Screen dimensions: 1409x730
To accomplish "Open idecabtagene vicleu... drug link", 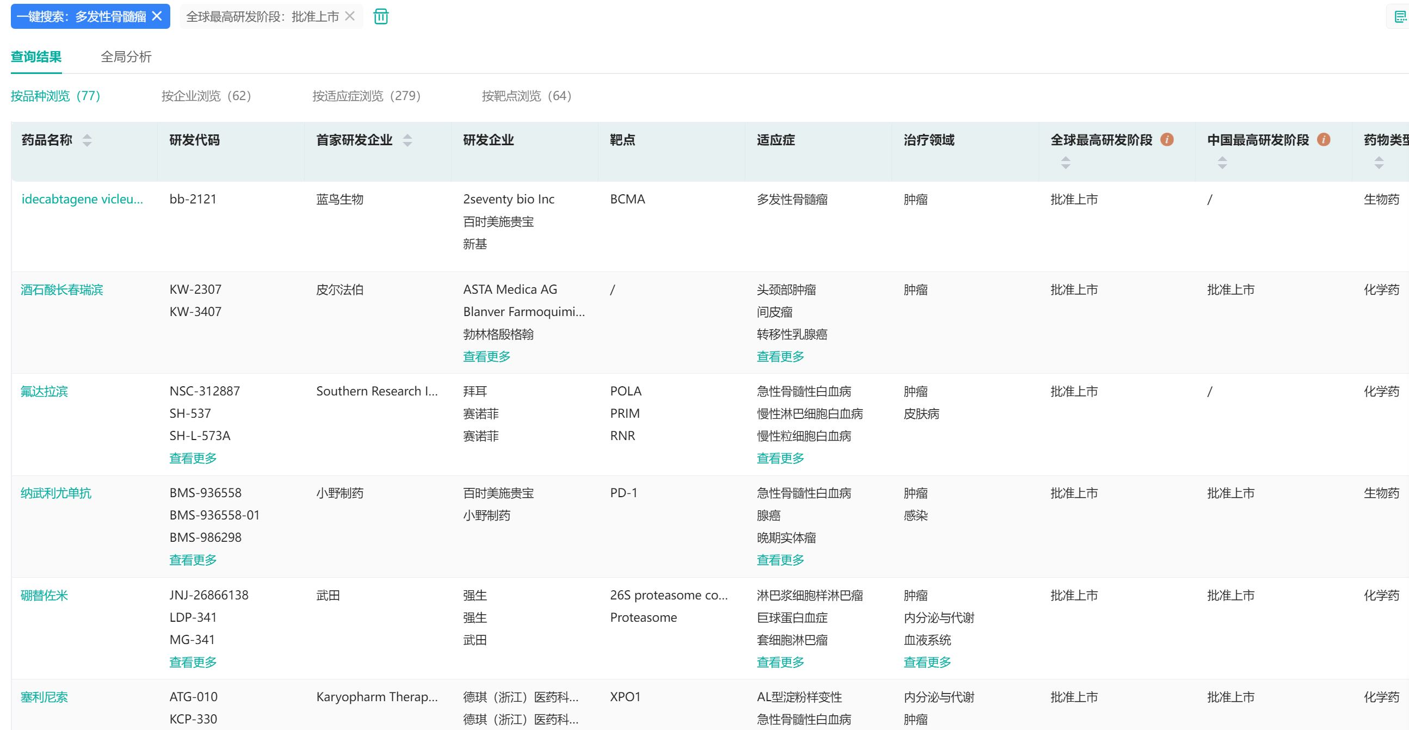I will click(82, 199).
